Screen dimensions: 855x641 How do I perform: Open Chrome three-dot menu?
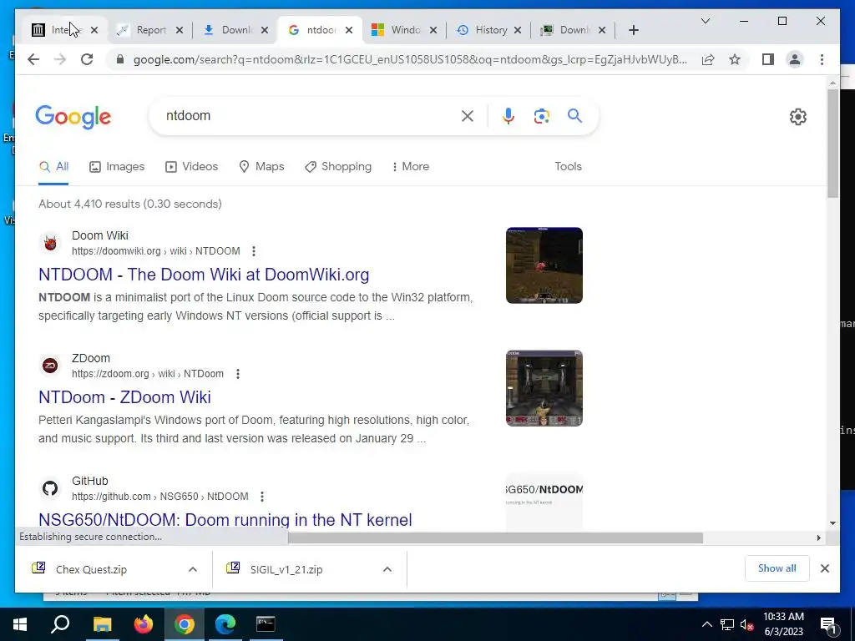click(822, 59)
